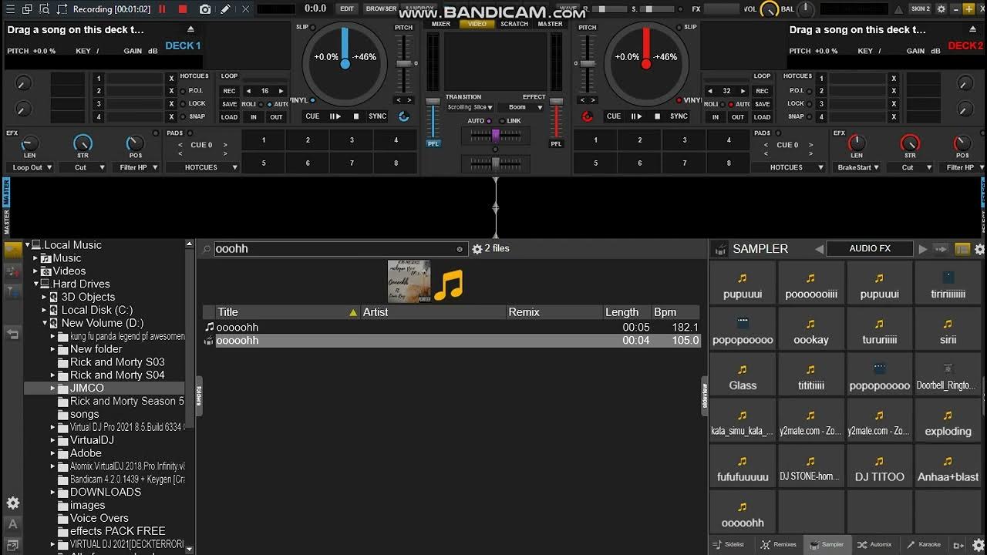Click the SAVE loop button on Deck 2
This screenshot has width=987, height=555.
[x=762, y=104]
